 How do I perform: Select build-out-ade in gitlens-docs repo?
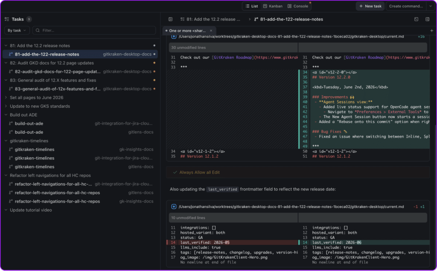tap(80, 132)
